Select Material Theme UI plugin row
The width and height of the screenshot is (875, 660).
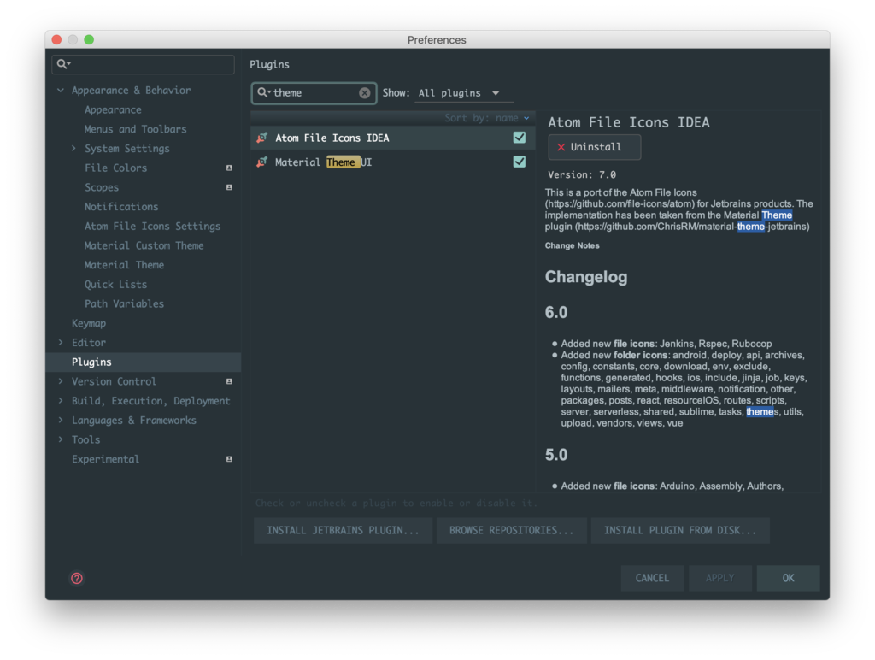pyautogui.click(x=393, y=162)
